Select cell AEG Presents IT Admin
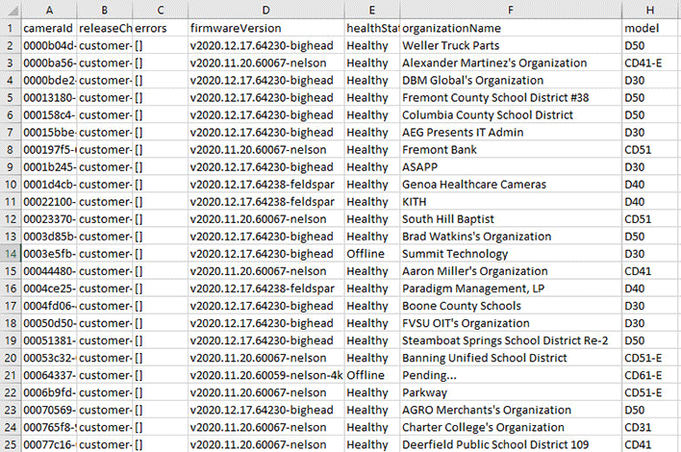 511,133
